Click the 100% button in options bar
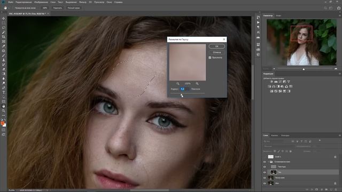The height and width of the screenshot is (192, 342). pyautogui.click(x=45, y=8)
